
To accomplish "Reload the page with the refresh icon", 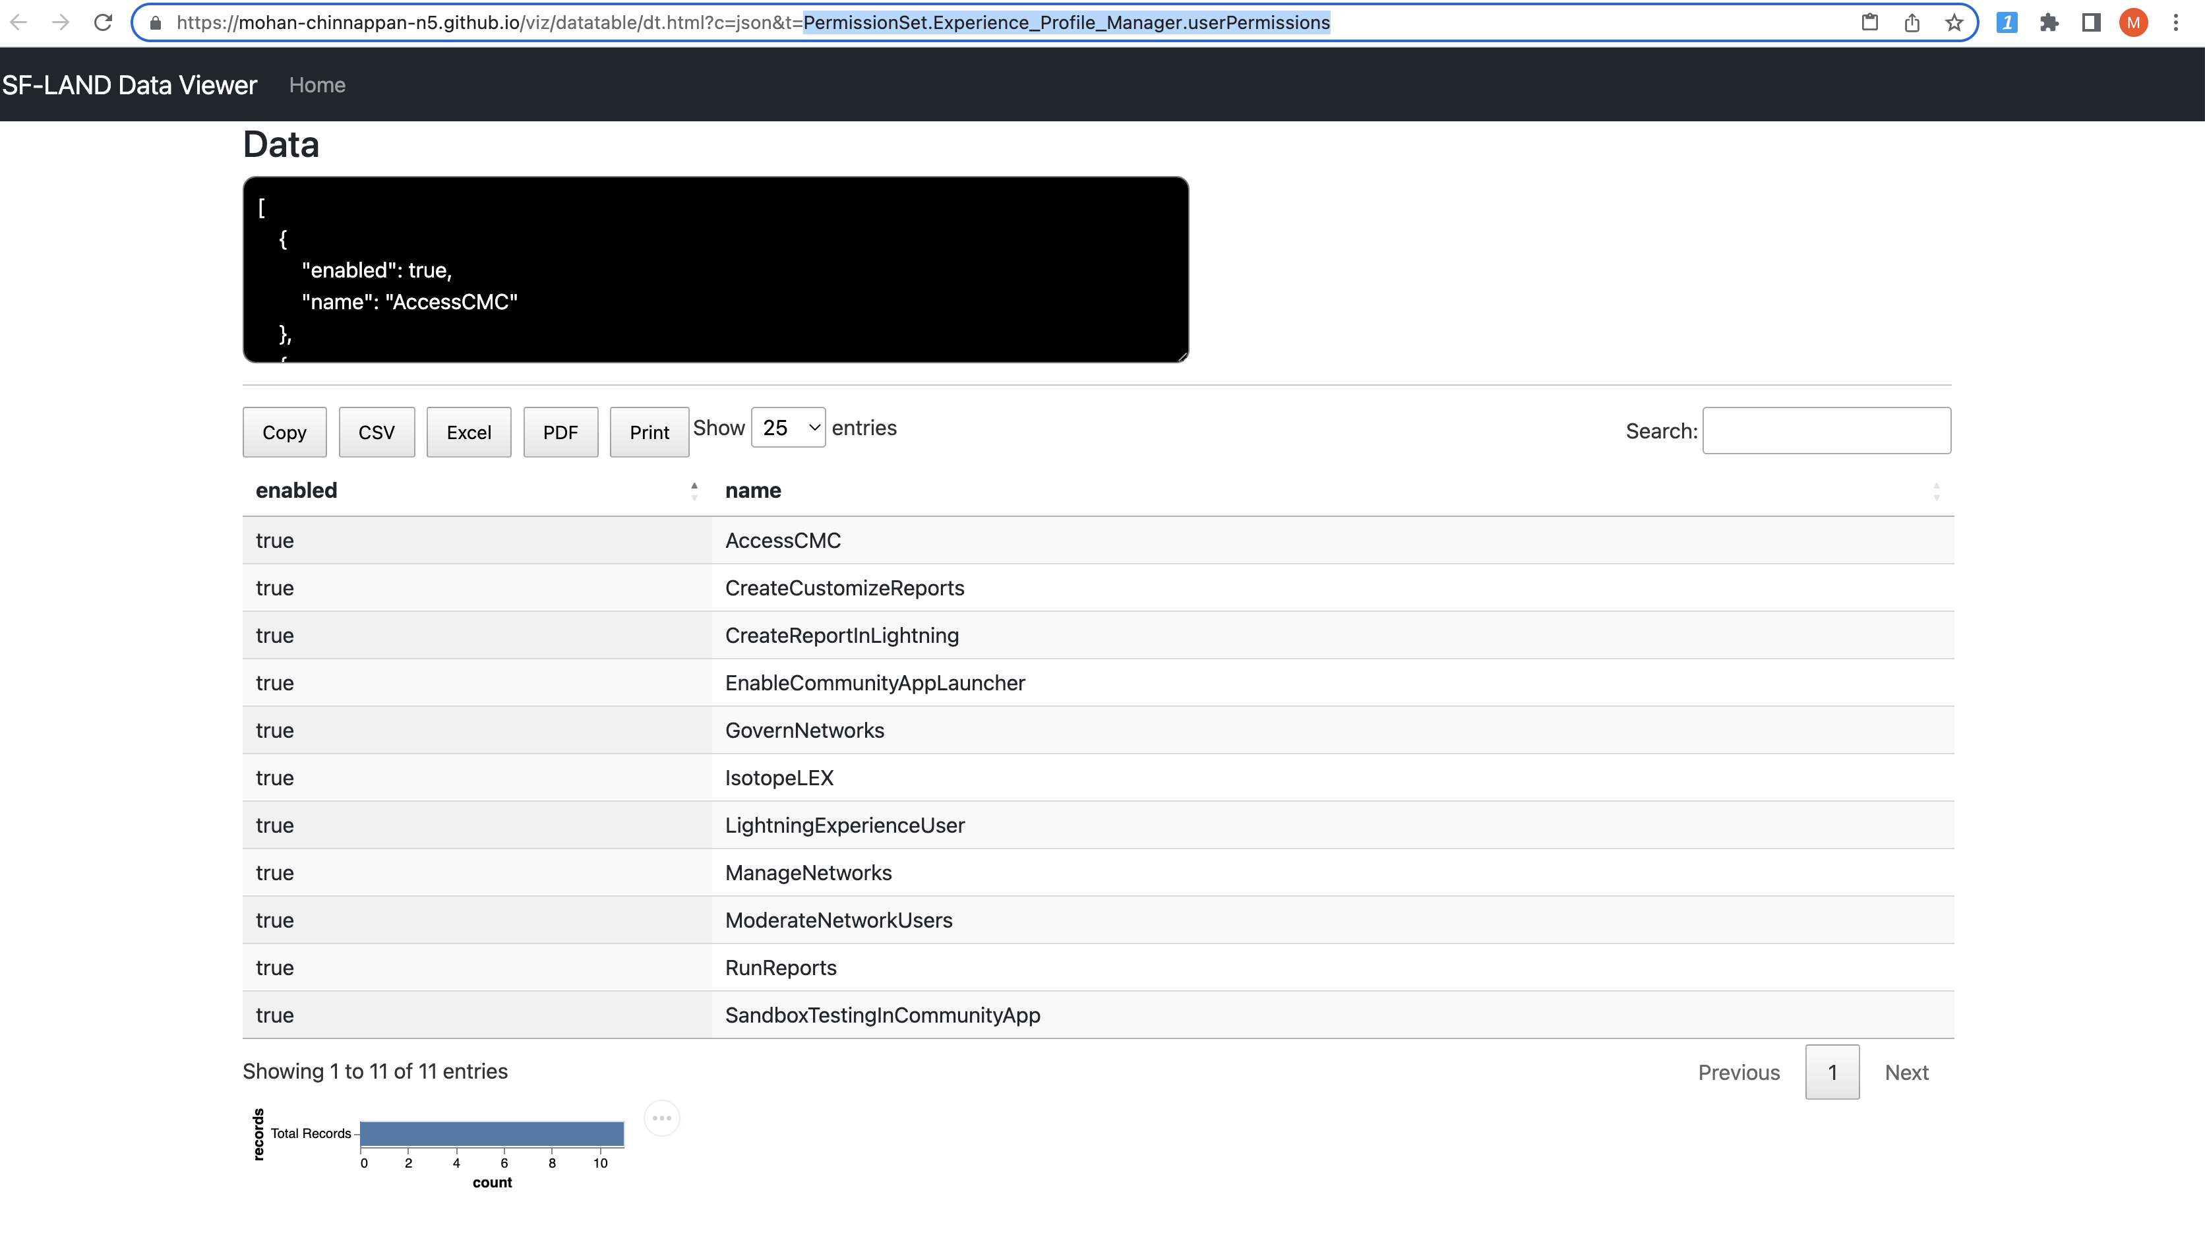I will click(x=104, y=22).
